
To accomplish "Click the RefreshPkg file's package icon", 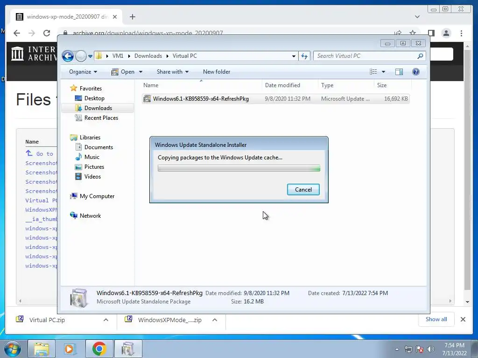I will click(x=147, y=99).
